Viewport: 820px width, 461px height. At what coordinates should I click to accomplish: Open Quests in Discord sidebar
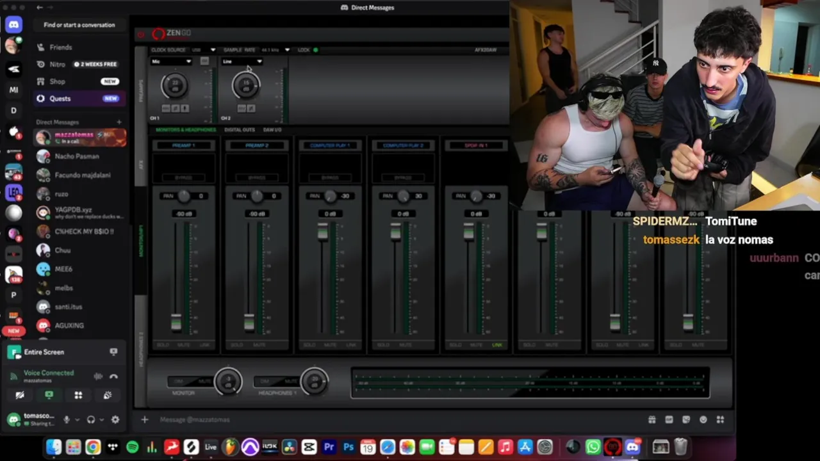(x=79, y=99)
